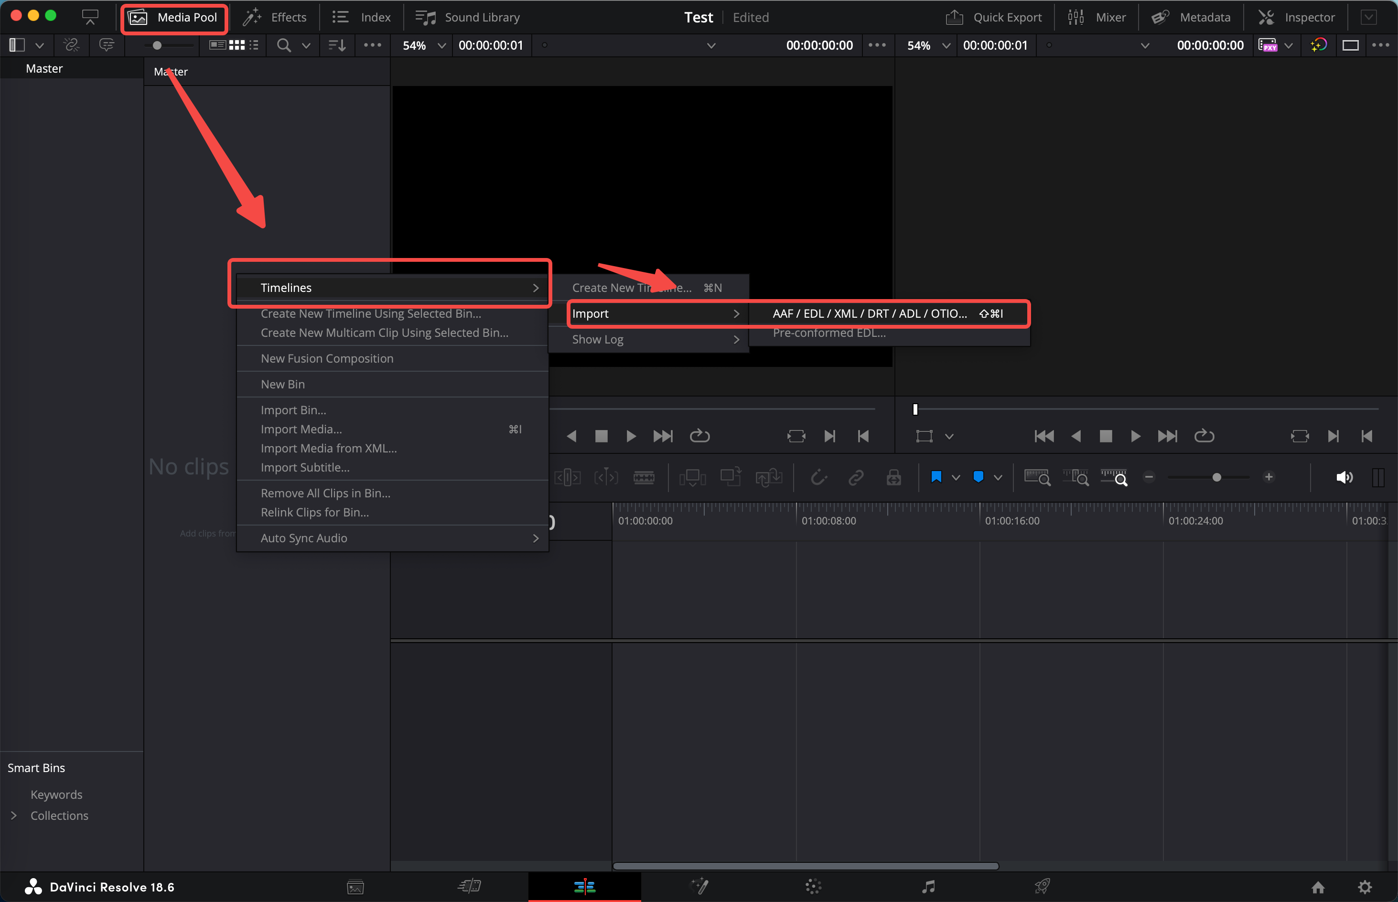This screenshot has height=902, width=1398.
Task: Choose Import Media from context menu
Action: tap(301, 430)
